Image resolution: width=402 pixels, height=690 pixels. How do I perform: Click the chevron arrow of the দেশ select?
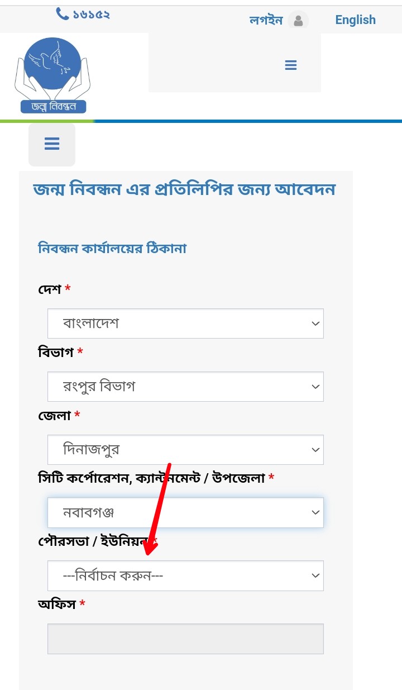(315, 324)
